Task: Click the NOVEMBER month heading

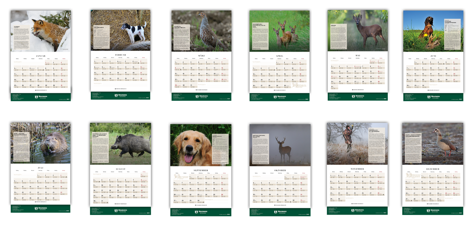Action: click(357, 169)
